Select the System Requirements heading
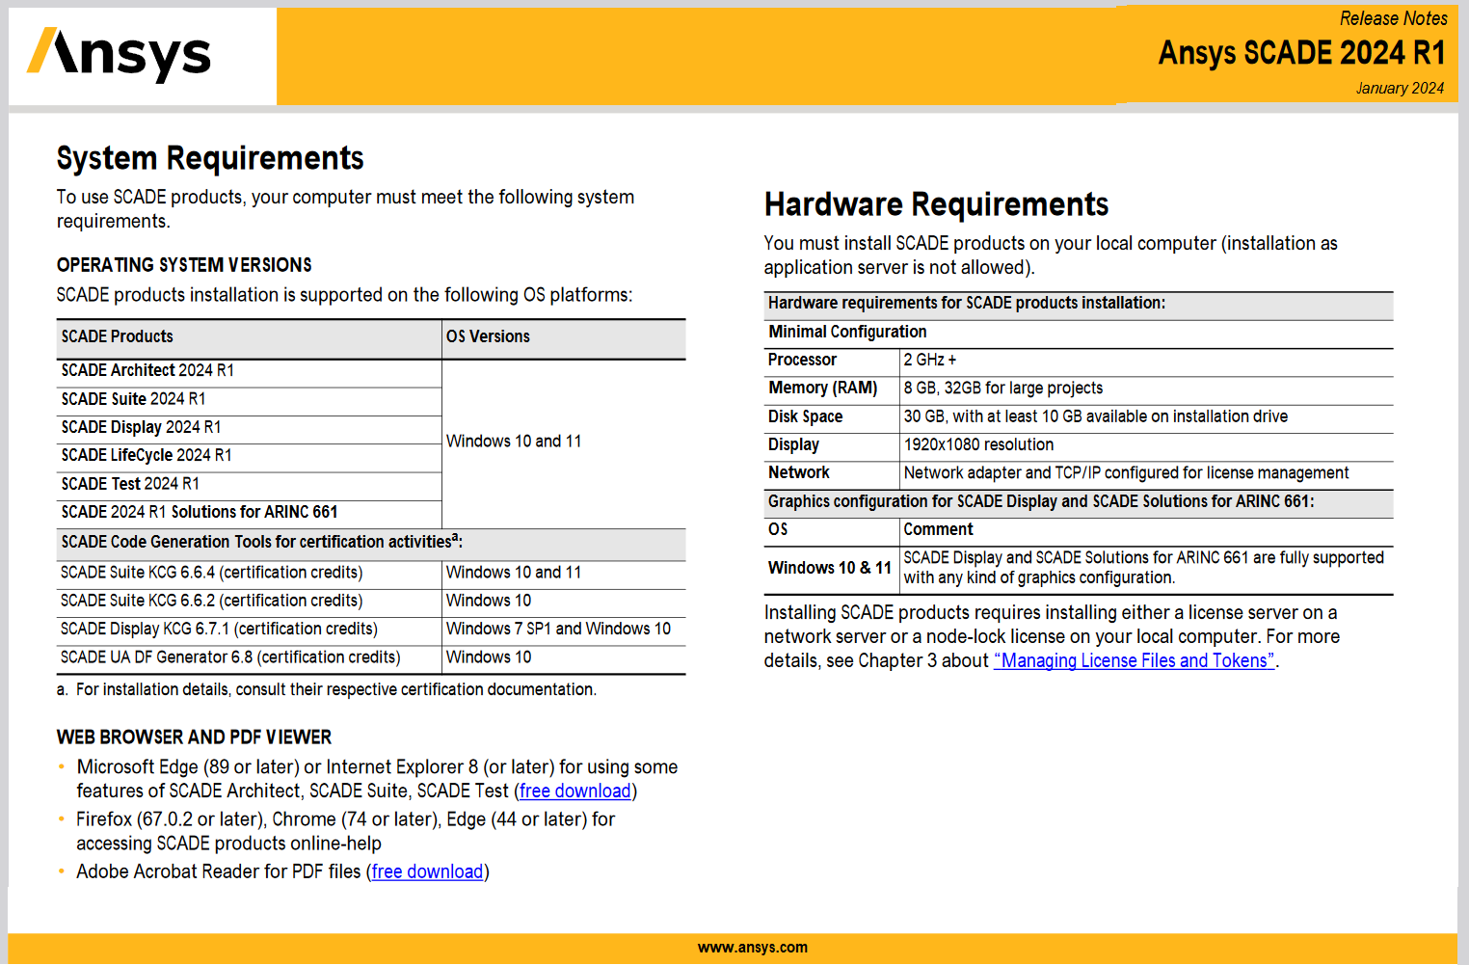 [x=210, y=157]
